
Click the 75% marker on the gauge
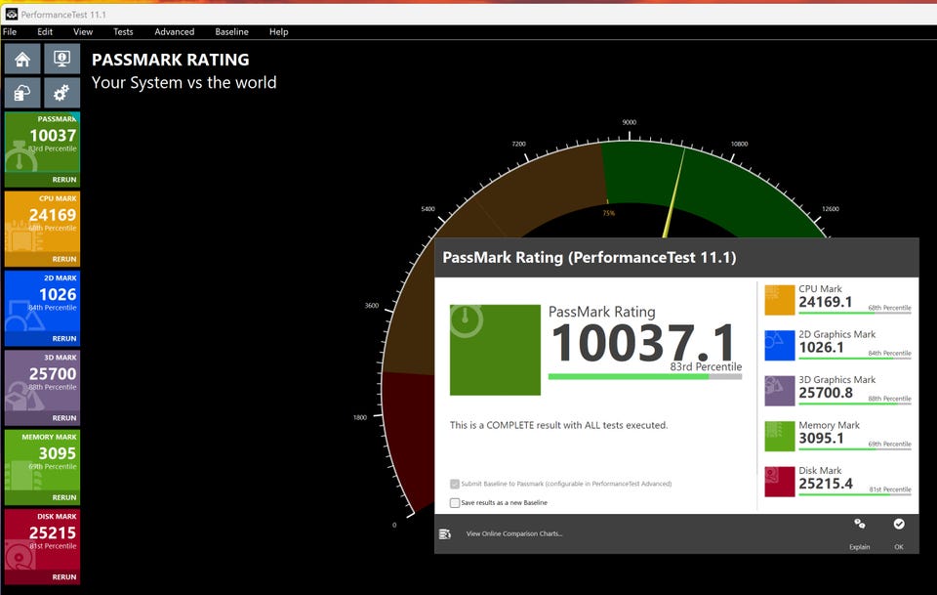608,213
